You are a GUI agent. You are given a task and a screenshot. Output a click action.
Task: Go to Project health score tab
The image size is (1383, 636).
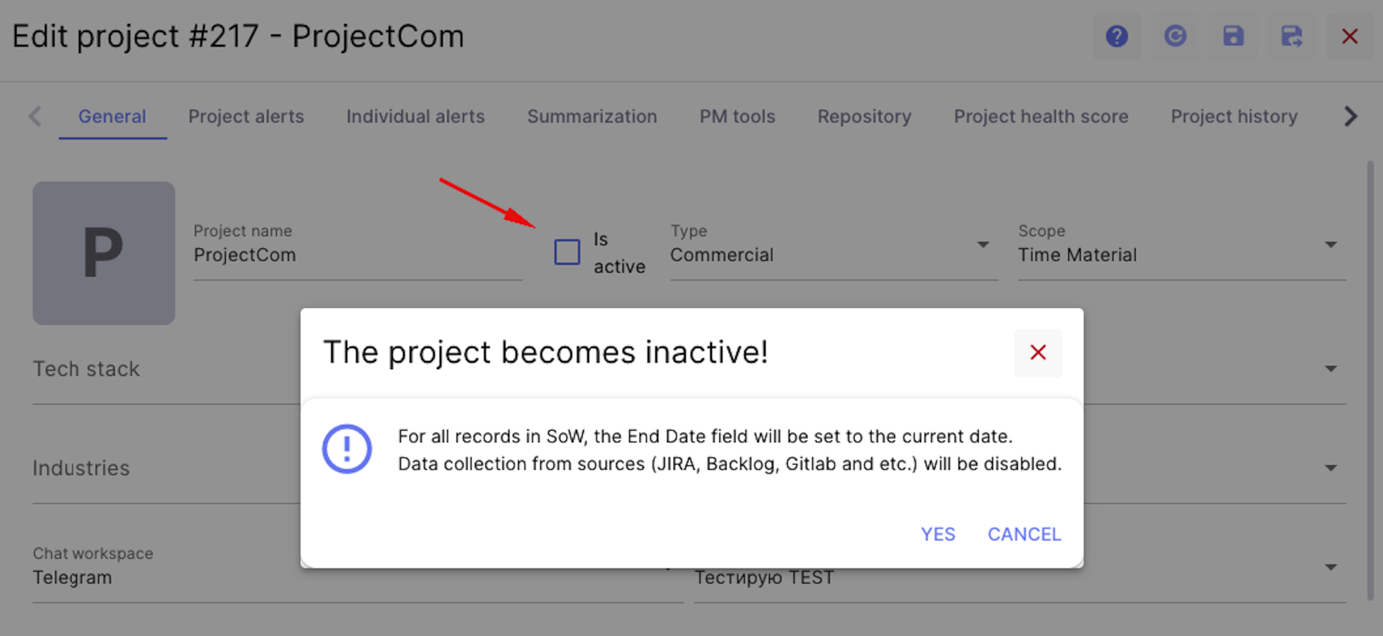(x=1041, y=116)
